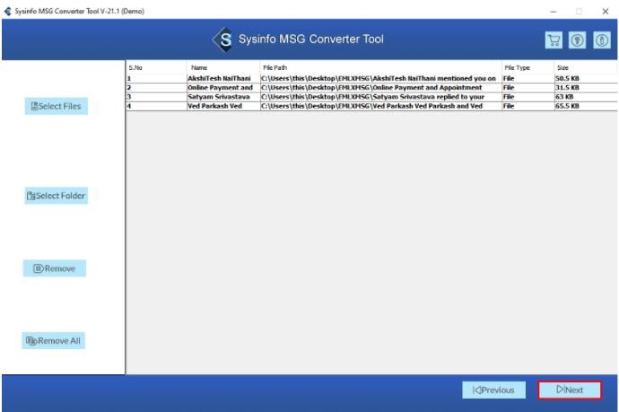Select the Online Payment and name cell
619x412 pixels.
223,88
